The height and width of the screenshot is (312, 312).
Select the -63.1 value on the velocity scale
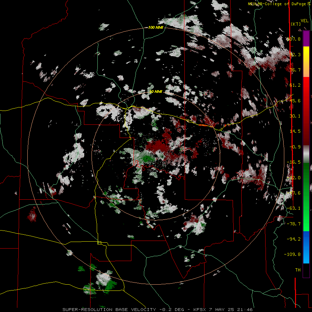(294, 208)
